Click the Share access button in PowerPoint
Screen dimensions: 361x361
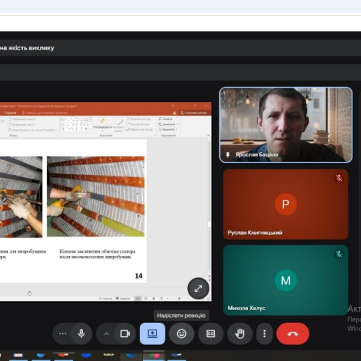tap(194, 112)
